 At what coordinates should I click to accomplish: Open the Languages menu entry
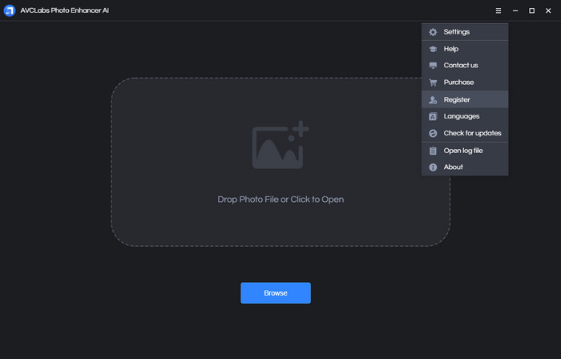[x=465, y=116]
